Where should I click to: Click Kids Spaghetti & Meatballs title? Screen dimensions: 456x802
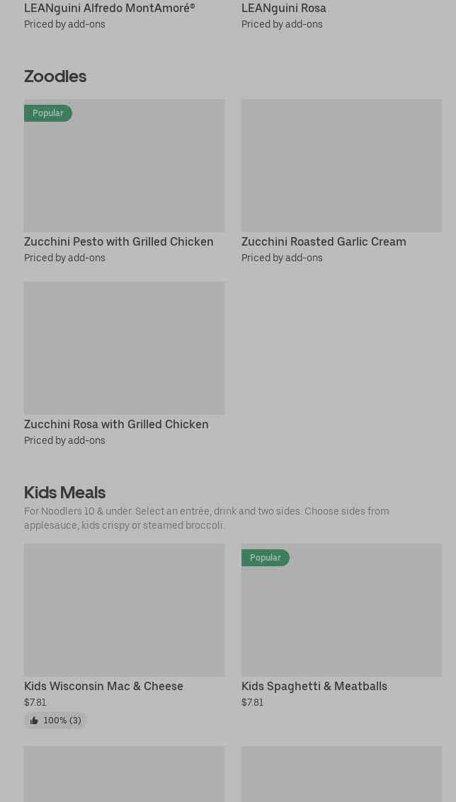314,687
